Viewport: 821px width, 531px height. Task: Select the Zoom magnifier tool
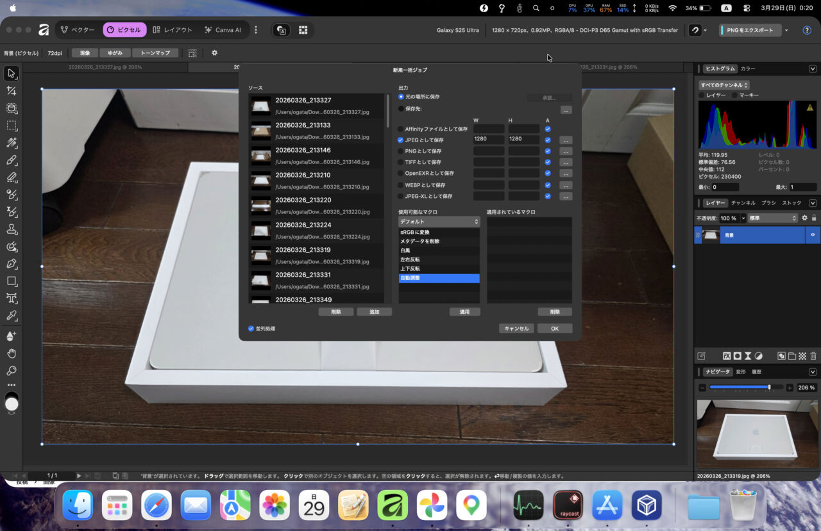tap(12, 371)
